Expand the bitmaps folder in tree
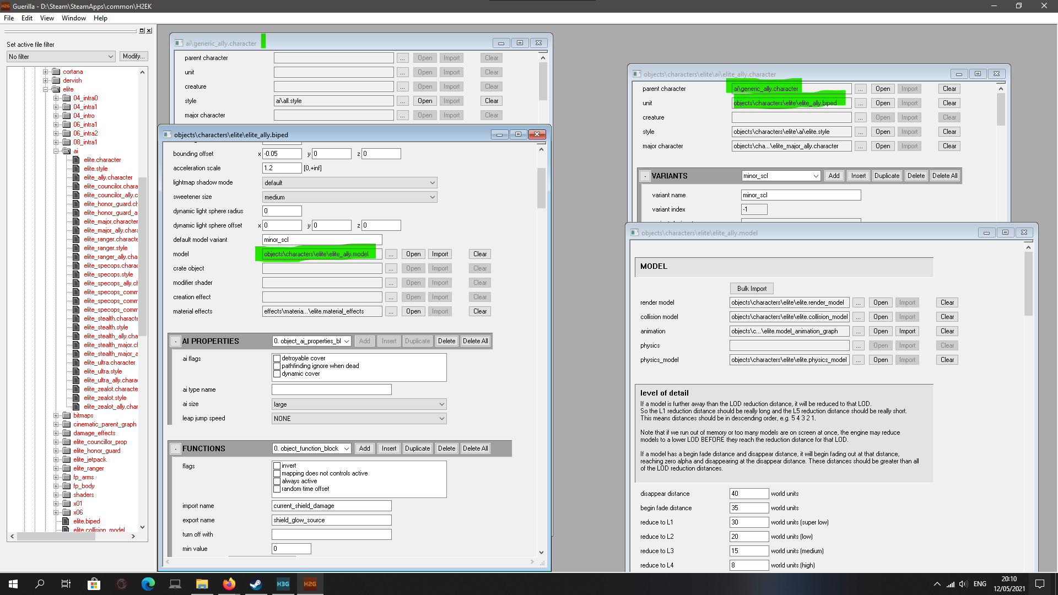The width and height of the screenshot is (1058, 595). (56, 415)
